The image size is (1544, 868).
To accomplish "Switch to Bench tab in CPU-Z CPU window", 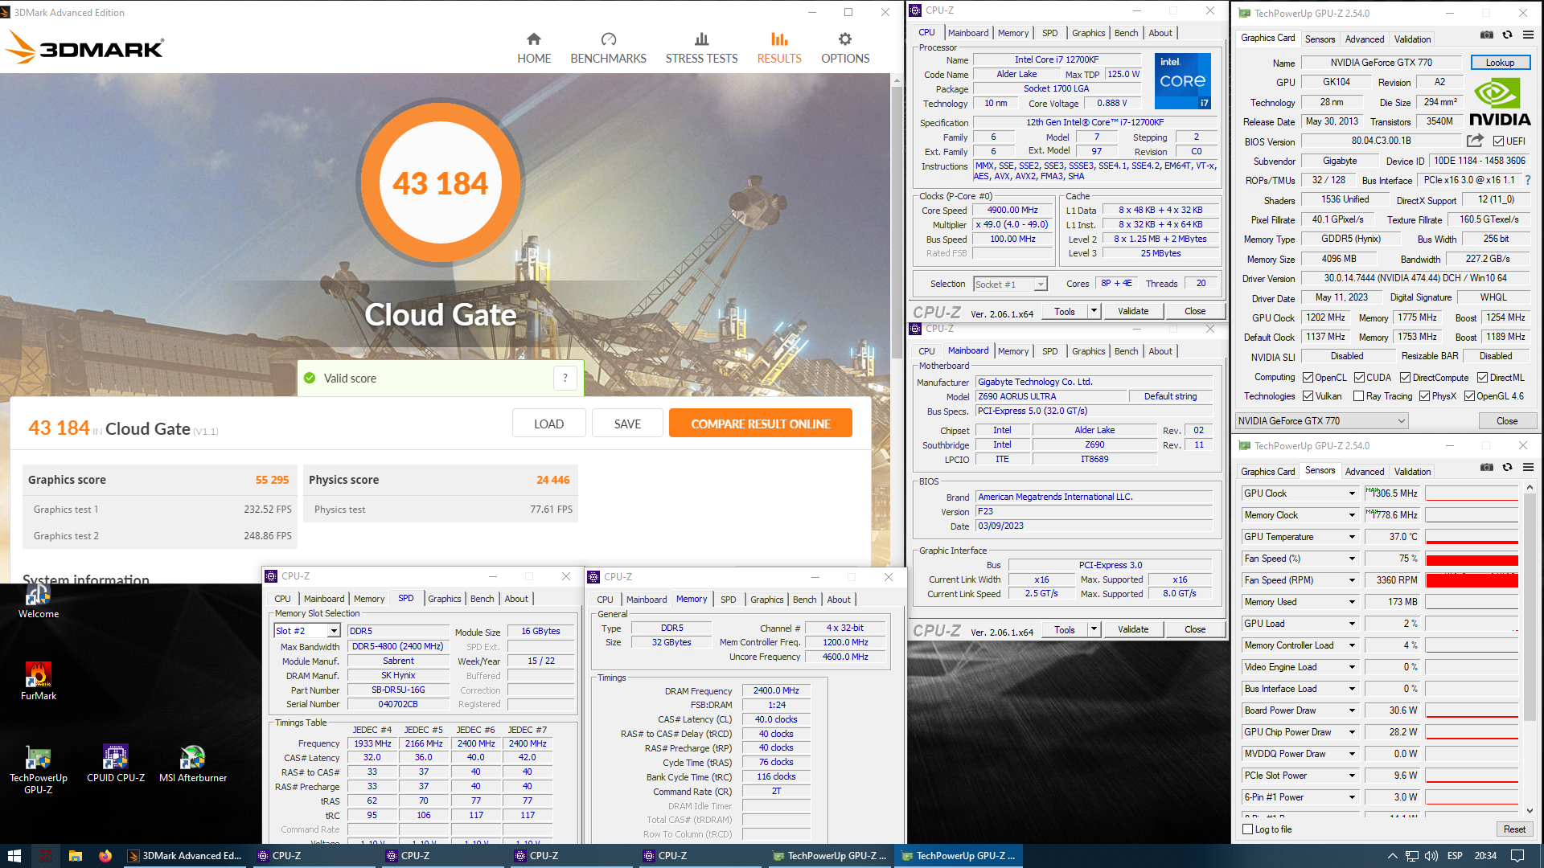I will pyautogui.click(x=1126, y=33).
